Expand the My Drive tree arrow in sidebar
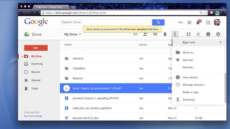This screenshot has height=129, width=230. (x=22, y=56)
